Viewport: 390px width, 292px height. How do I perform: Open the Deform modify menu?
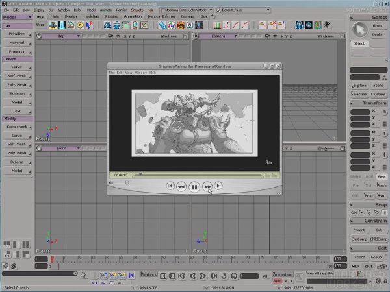(x=18, y=162)
